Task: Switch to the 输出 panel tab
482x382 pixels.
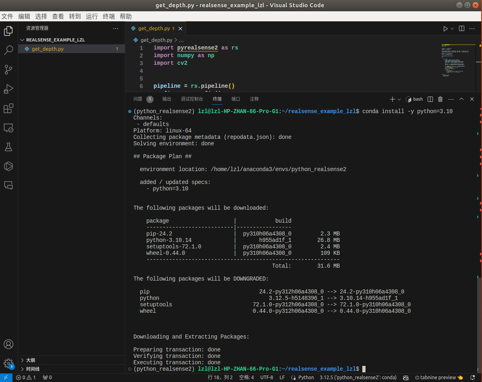Action: click(x=167, y=99)
